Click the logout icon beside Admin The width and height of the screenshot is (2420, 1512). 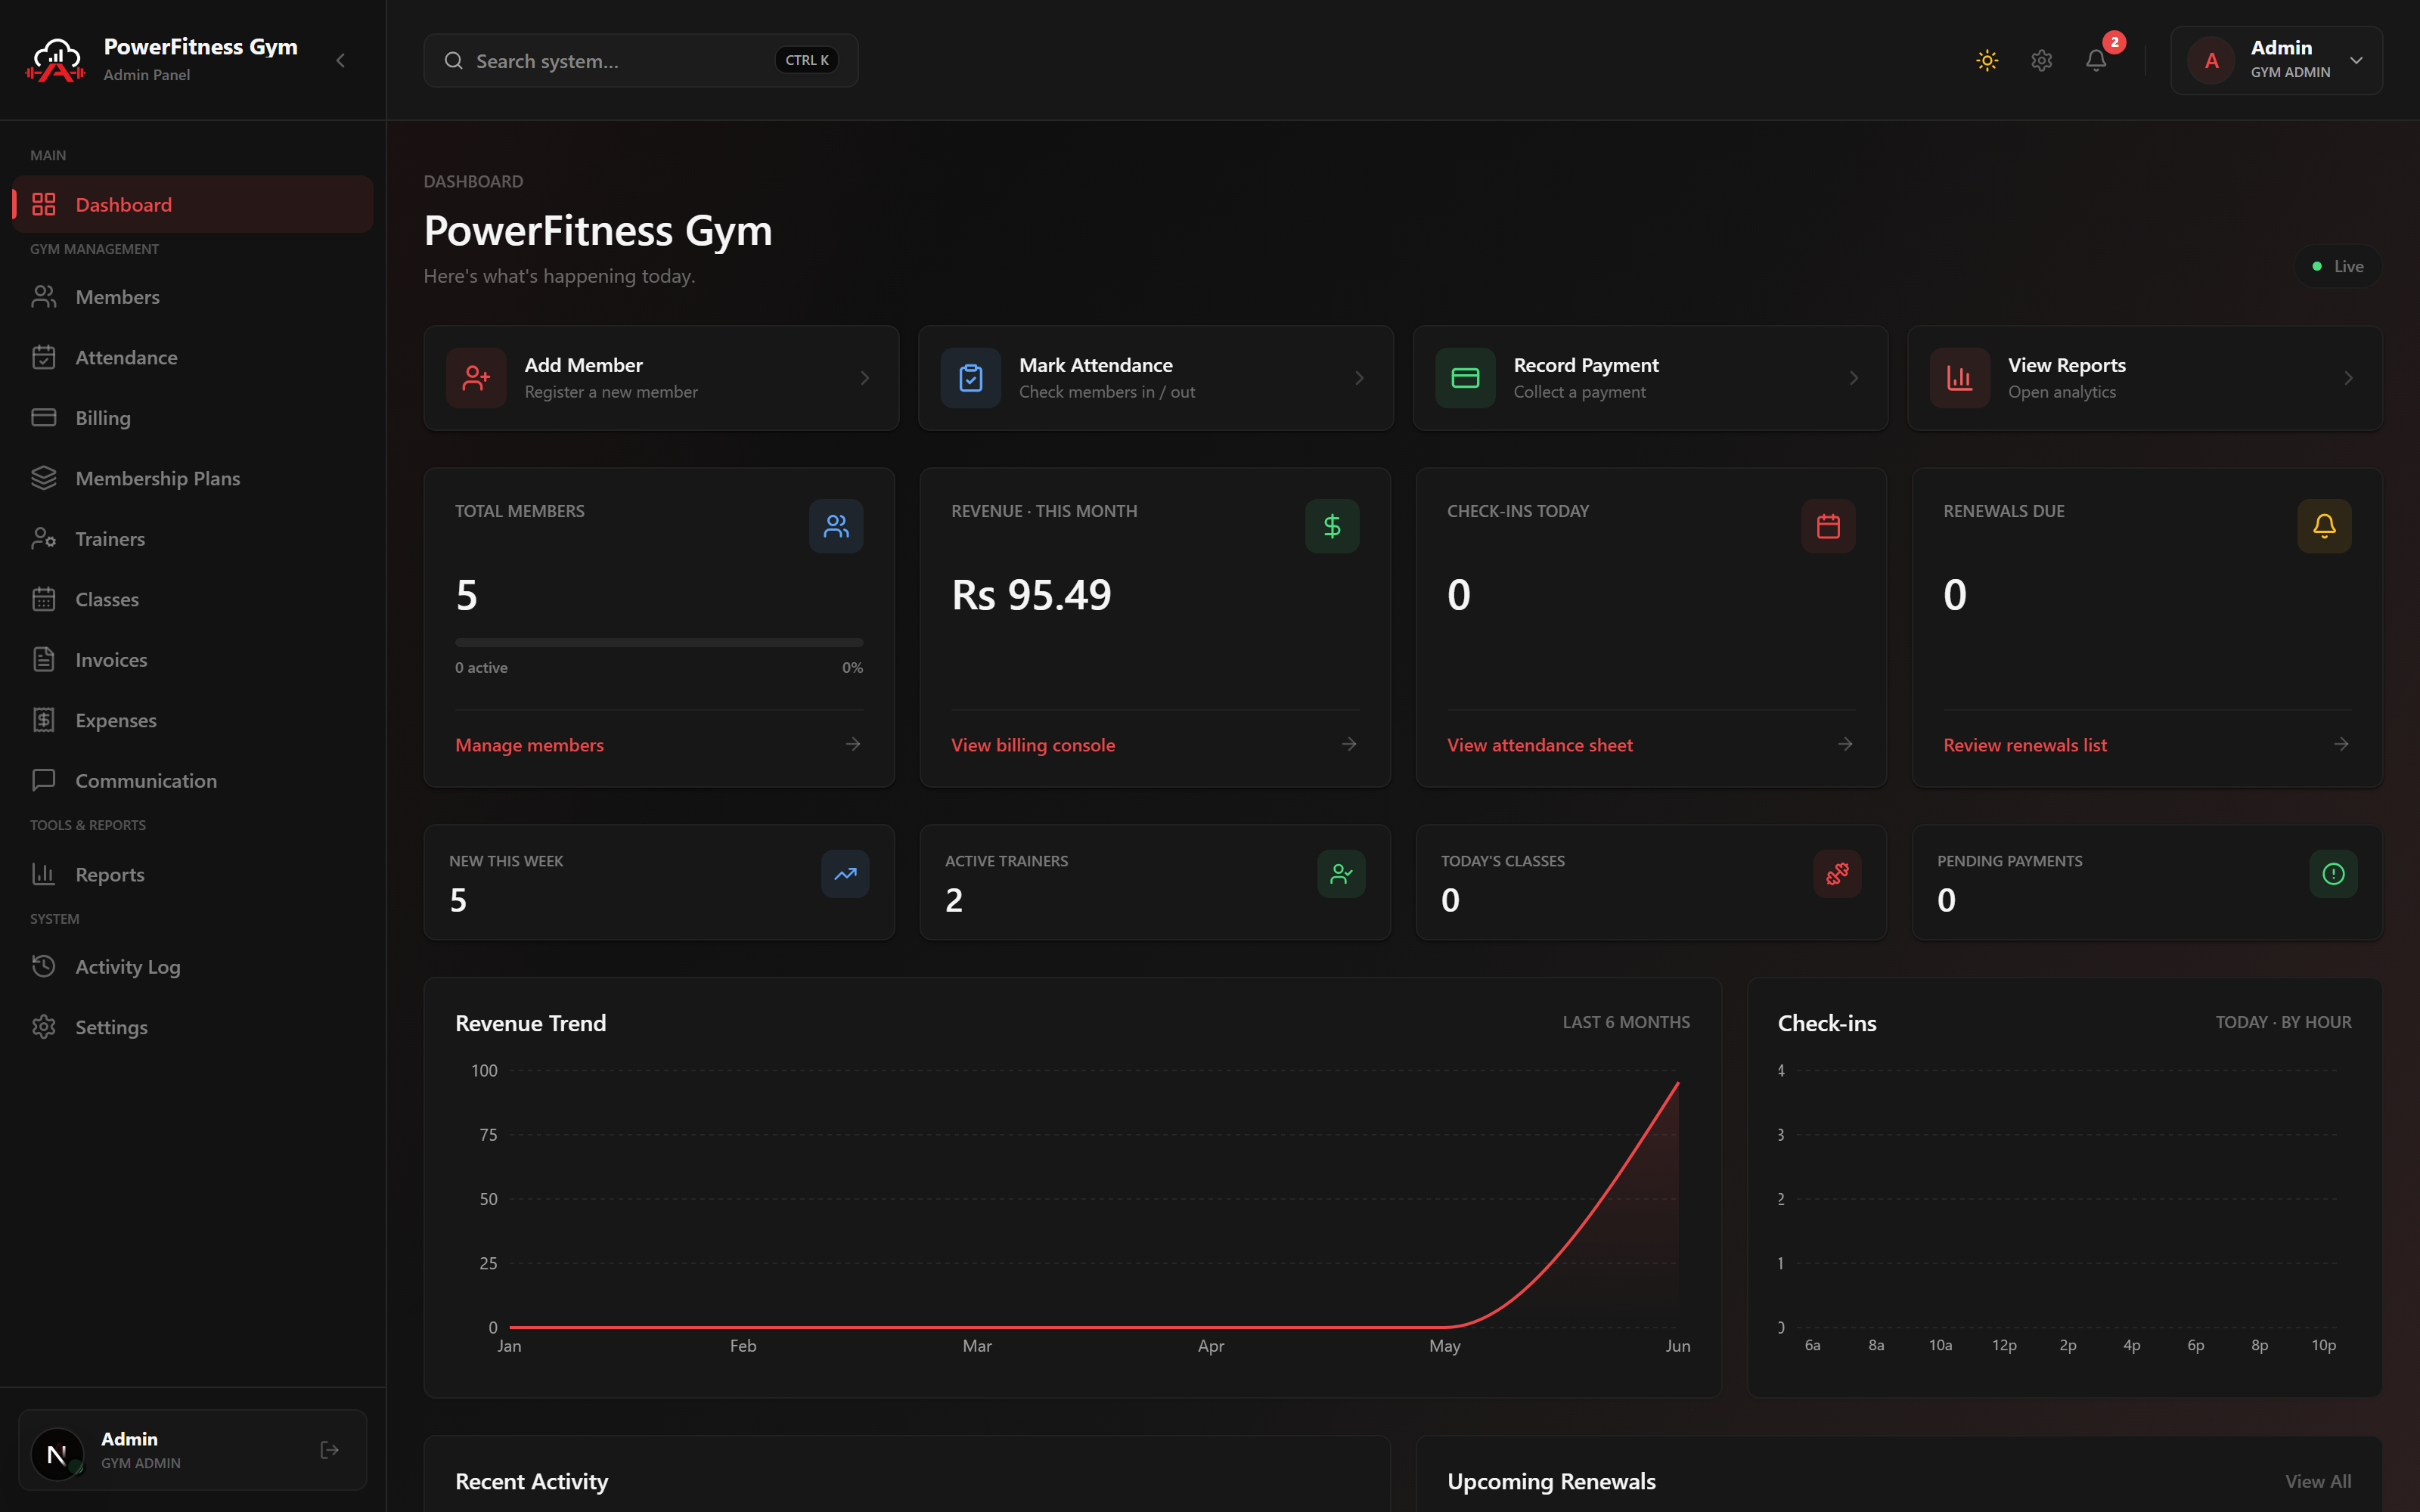329,1450
